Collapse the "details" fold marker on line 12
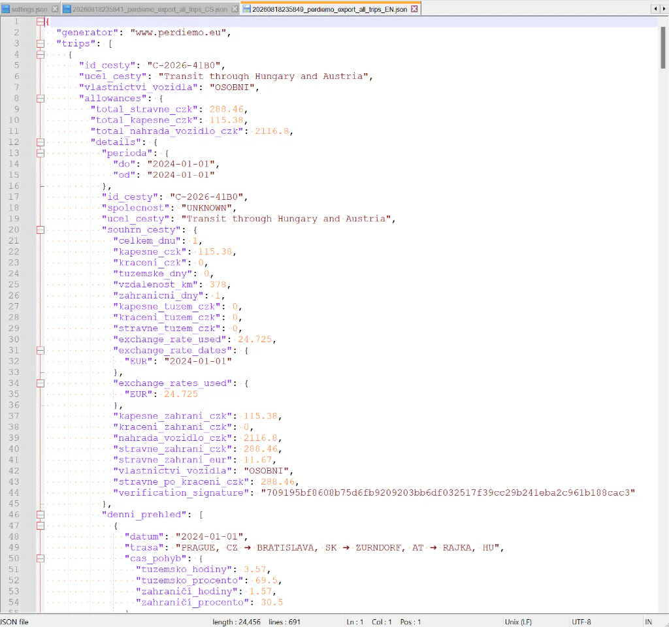Image resolution: width=669 pixels, height=627 pixels. (x=40, y=142)
